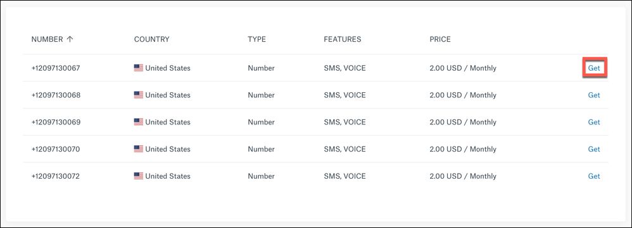632x228 pixels.
Task: Sort by the NUMBER column header
Action: click(x=47, y=39)
